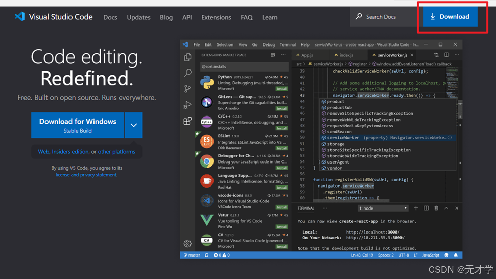Screen dimensions: 496x279
Task: Click the master branch in status bar
Action: [192, 255]
